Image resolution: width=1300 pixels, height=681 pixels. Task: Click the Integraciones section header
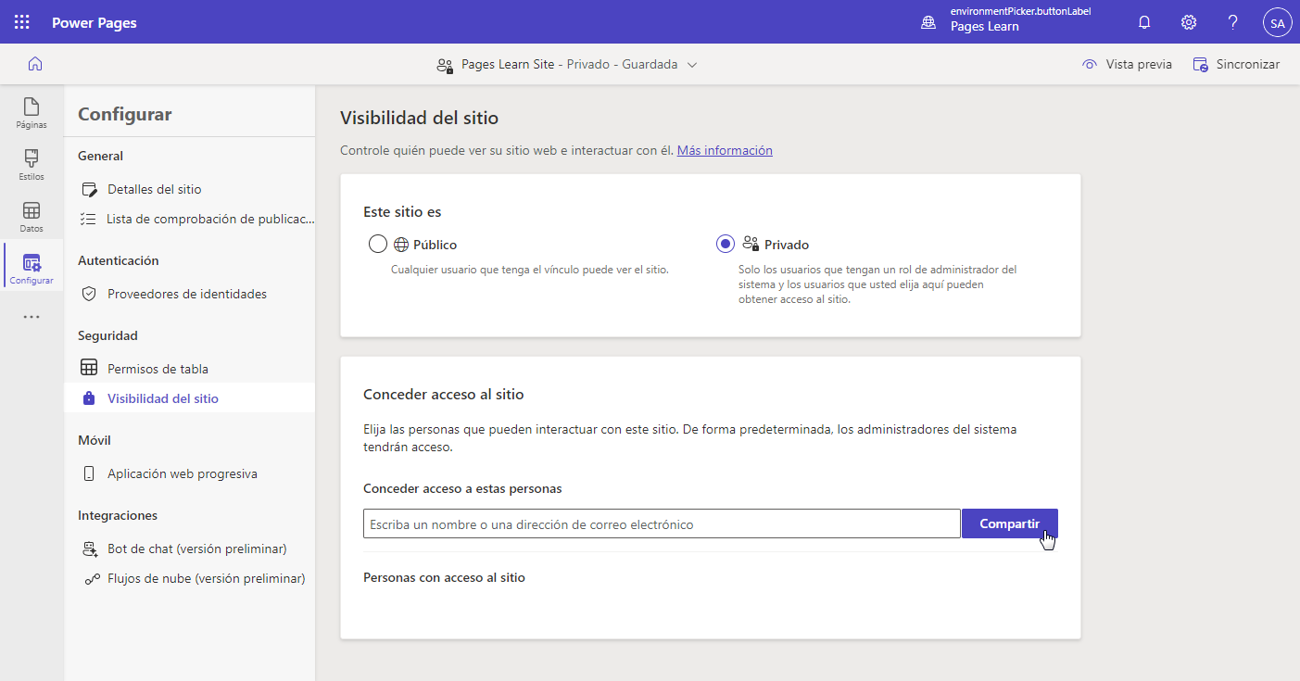(118, 515)
